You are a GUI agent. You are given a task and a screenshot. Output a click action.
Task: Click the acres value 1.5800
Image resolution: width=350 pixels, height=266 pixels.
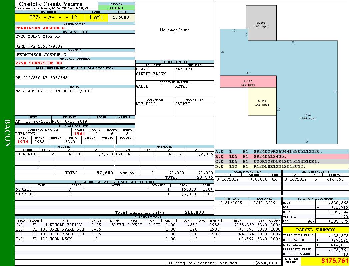pyautogui.click(x=121, y=17)
